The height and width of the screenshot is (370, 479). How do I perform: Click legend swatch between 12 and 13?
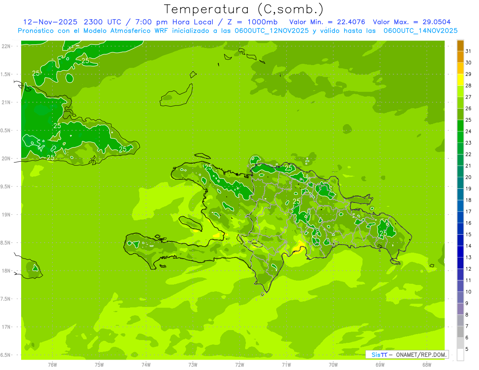460,263
